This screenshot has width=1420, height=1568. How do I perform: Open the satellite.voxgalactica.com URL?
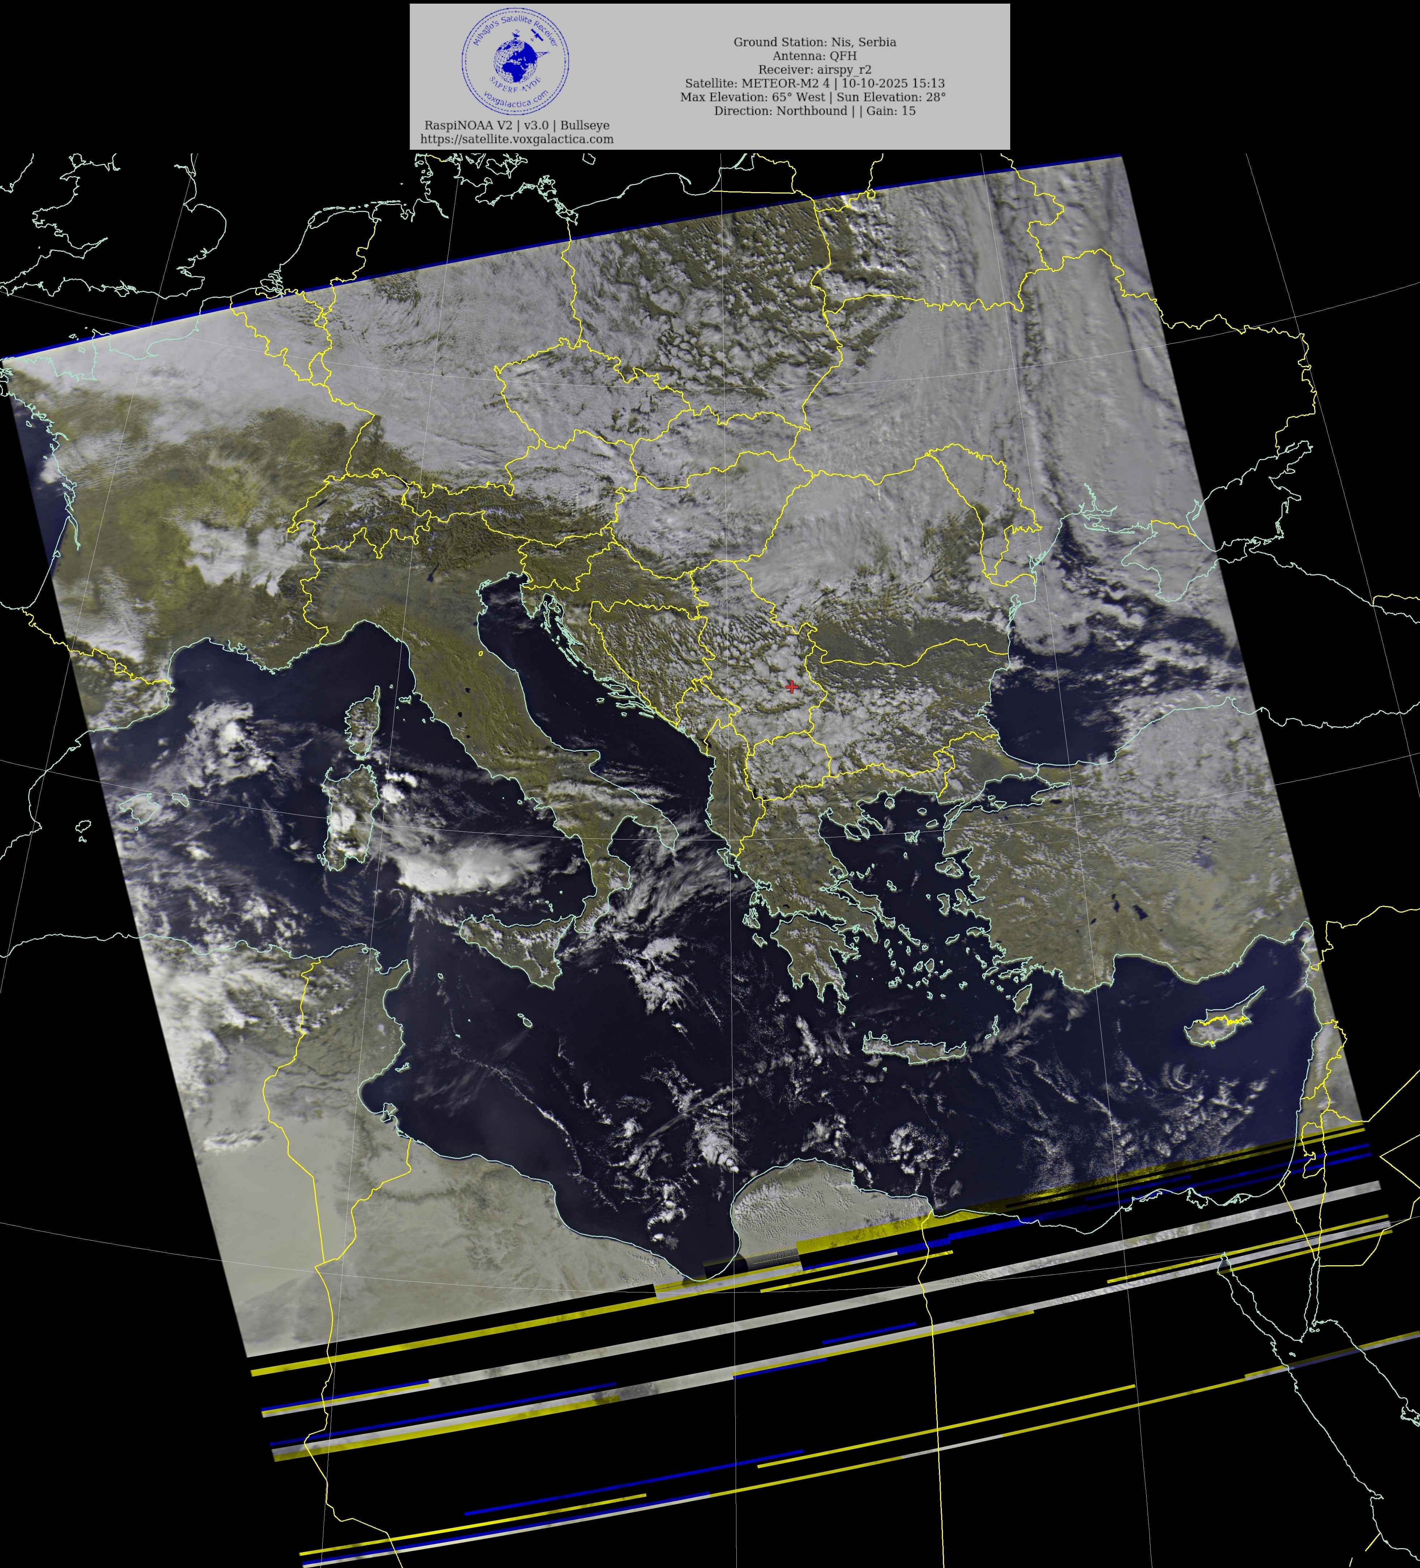pos(516,139)
